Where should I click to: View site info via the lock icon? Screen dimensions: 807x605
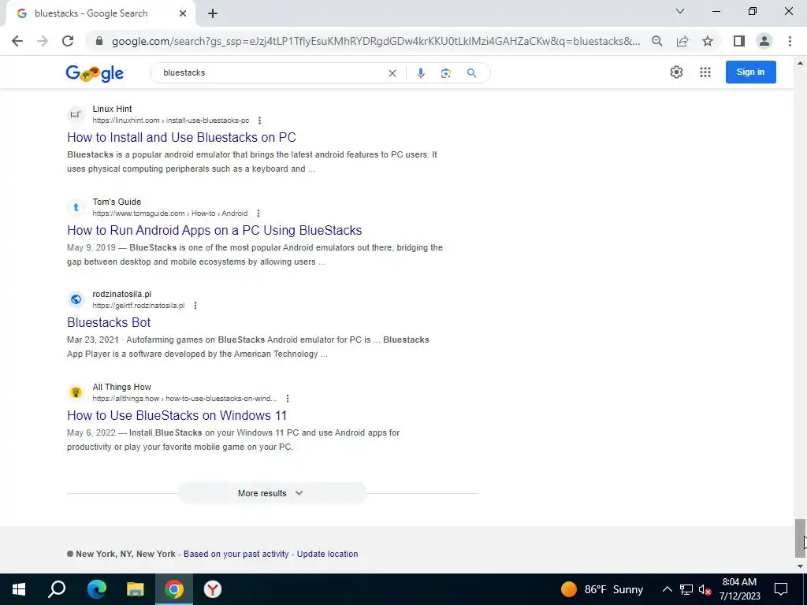pos(99,41)
